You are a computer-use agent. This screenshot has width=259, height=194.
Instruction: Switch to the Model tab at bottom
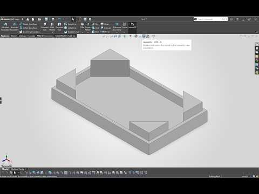click(5, 169)
